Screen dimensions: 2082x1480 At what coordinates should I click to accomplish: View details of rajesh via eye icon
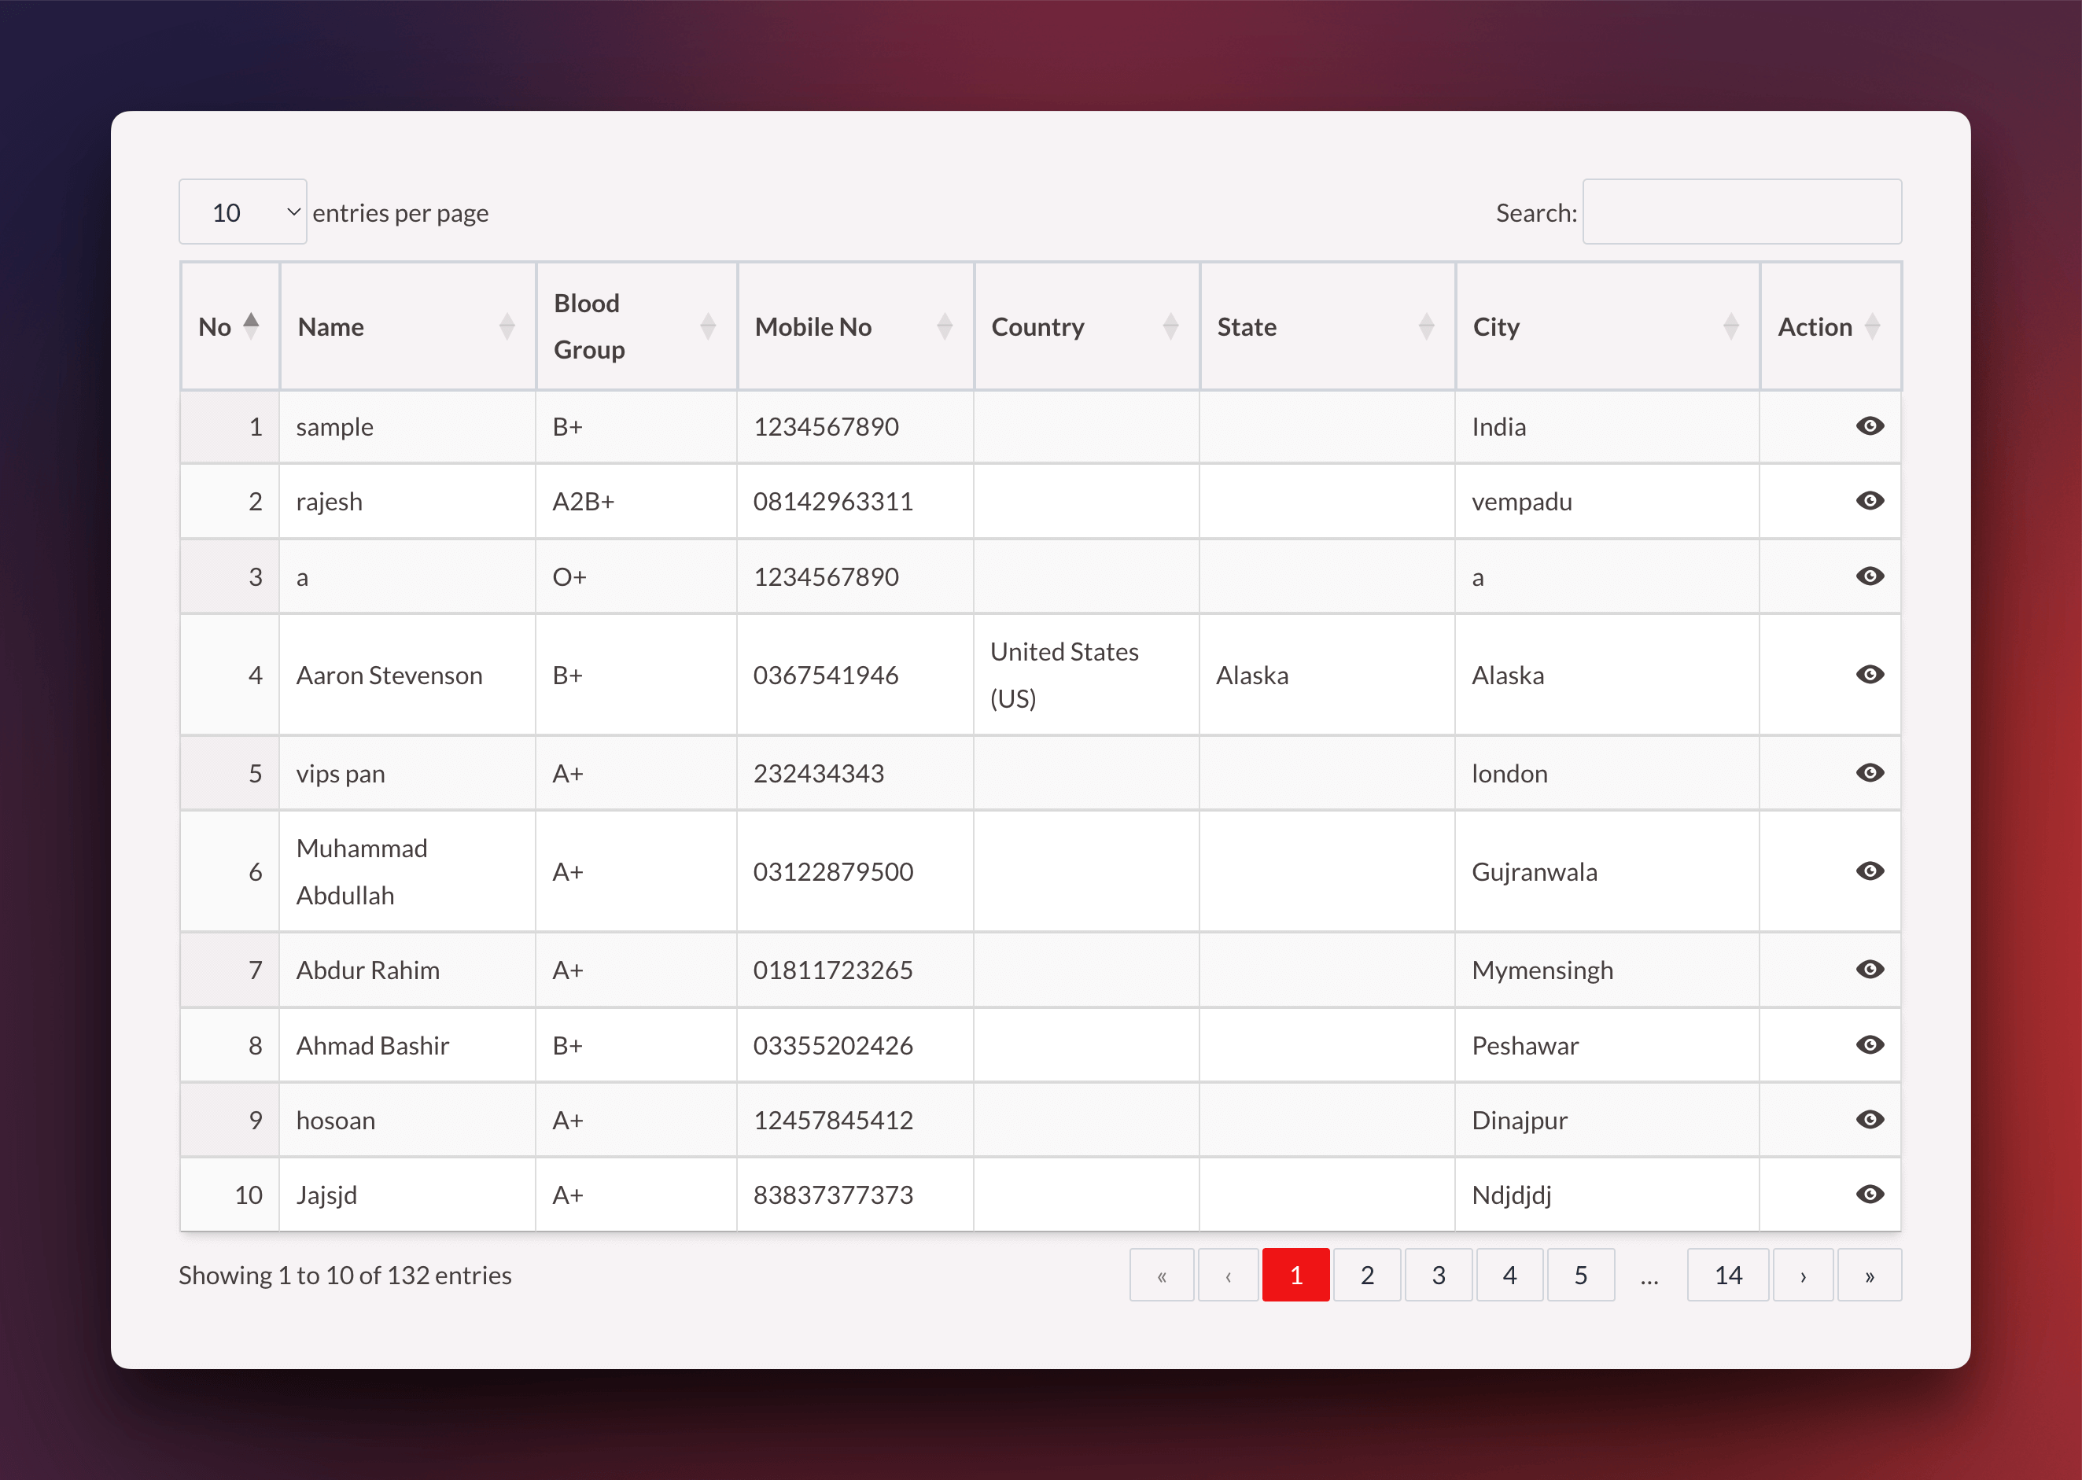(1870, 501)
